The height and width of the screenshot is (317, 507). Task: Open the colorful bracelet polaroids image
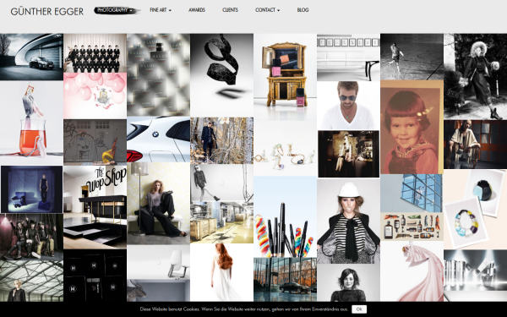point(475,209)
